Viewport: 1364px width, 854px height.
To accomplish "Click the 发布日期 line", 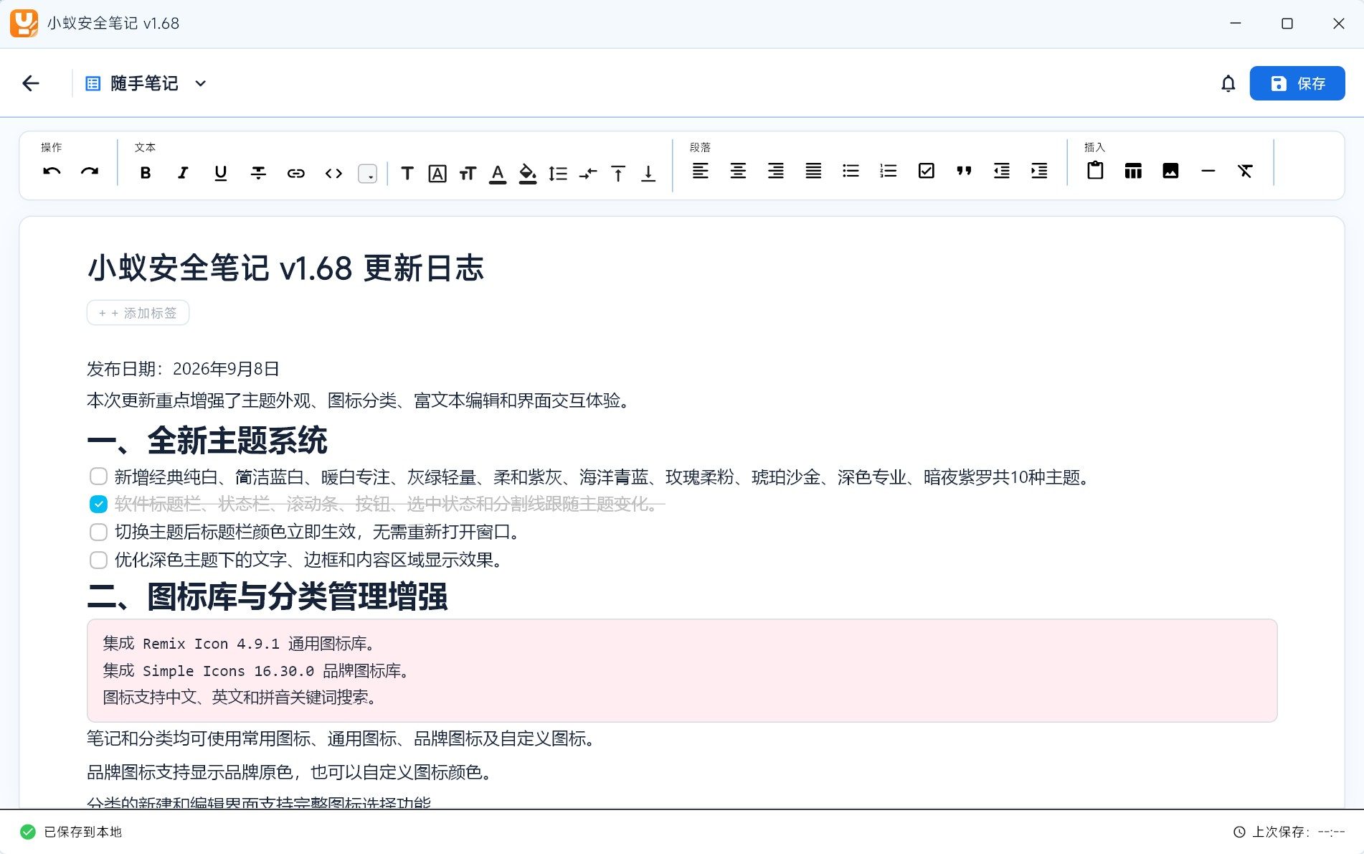I will tap(183, 369).
